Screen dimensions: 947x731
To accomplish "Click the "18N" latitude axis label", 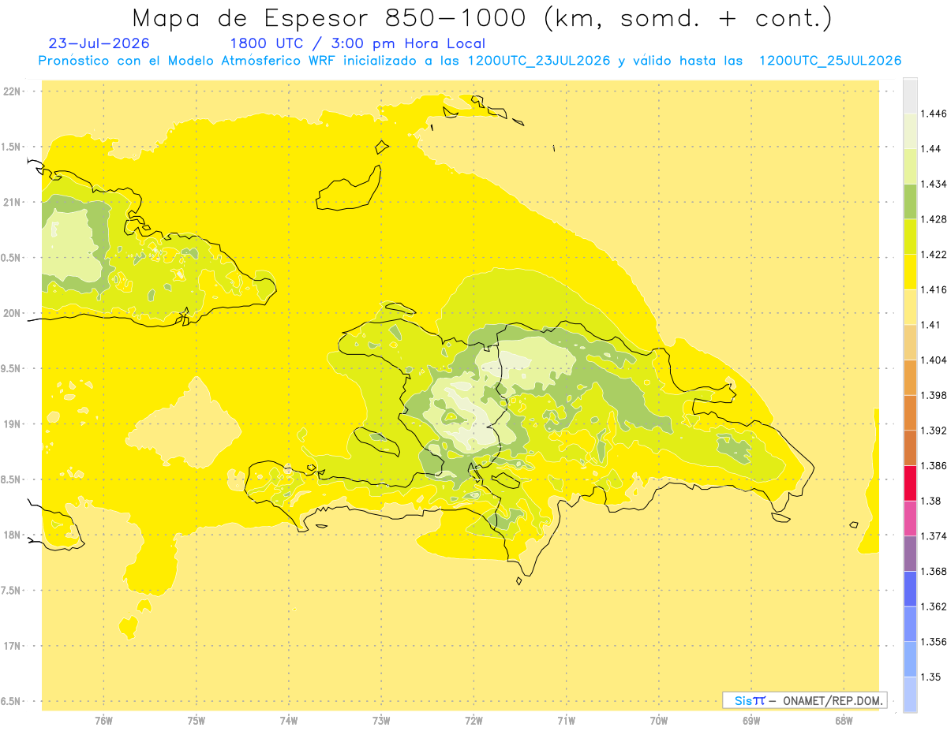I will (x=12, y=535).
